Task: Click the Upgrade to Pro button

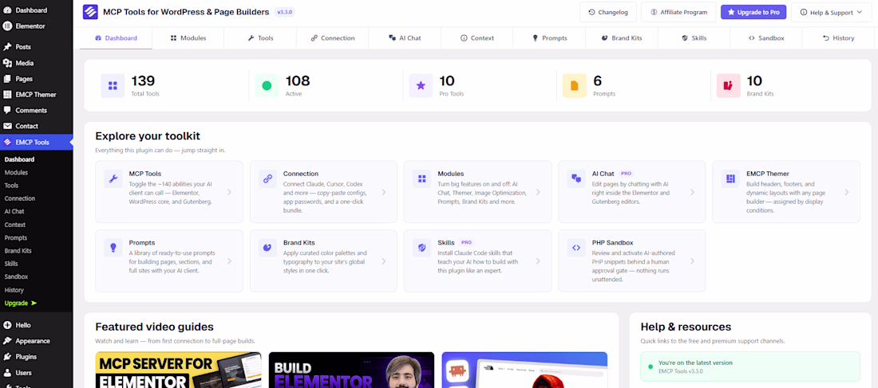Action: coord(753,12)
